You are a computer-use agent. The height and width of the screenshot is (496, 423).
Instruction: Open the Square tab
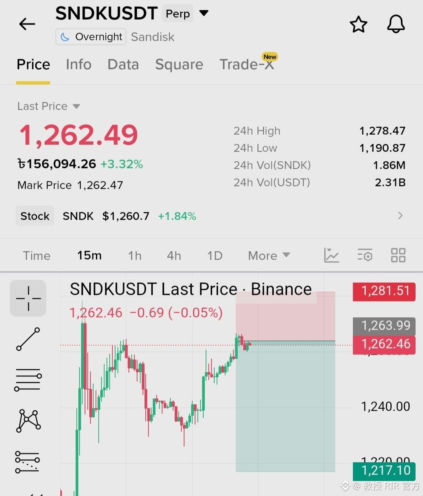(x=179, y=64)
